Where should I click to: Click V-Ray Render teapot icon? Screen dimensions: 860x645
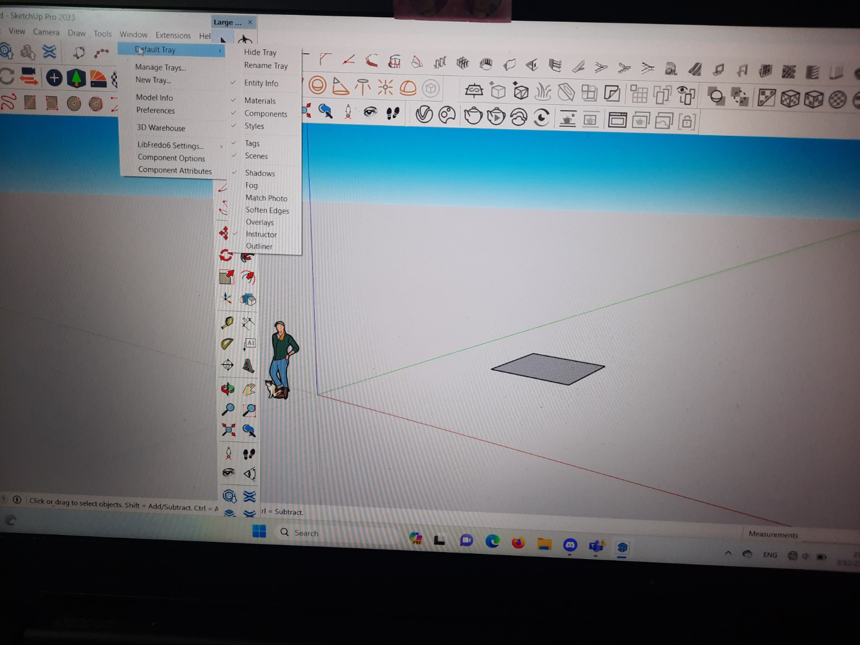pyautogui.click(x=473, y=116)
